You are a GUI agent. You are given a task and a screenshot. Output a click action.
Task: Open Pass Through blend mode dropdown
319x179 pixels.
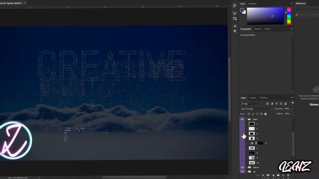pyautogui.click(x=256, y=109)
